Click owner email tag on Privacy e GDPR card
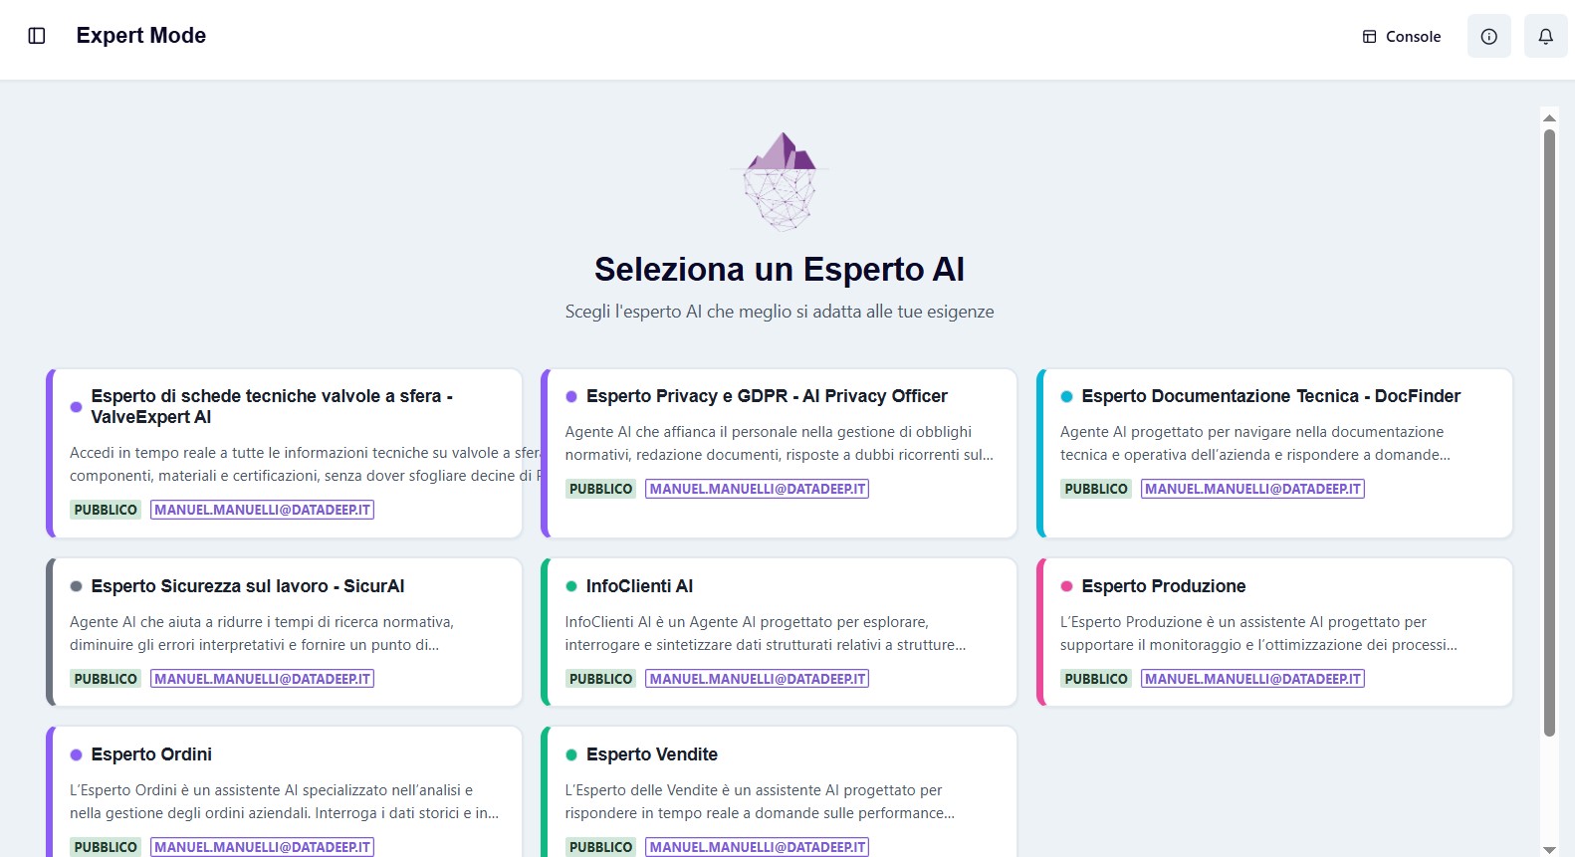The image size is (1575, 857). (x=758, y=489)
